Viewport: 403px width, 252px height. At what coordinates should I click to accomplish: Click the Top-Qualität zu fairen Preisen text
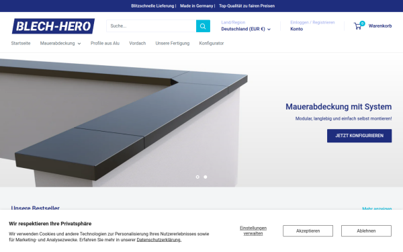[x=247, y=5]
